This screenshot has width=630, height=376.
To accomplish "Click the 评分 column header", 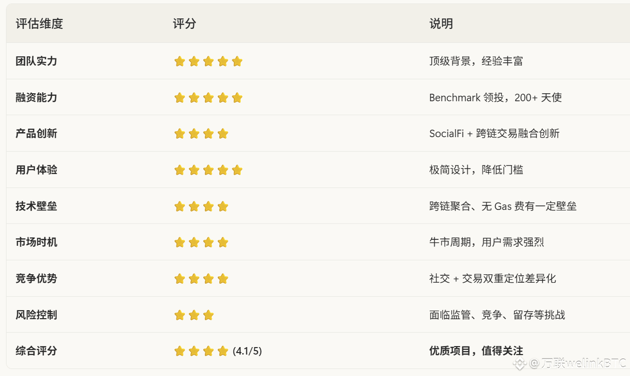I will [184, 23].
